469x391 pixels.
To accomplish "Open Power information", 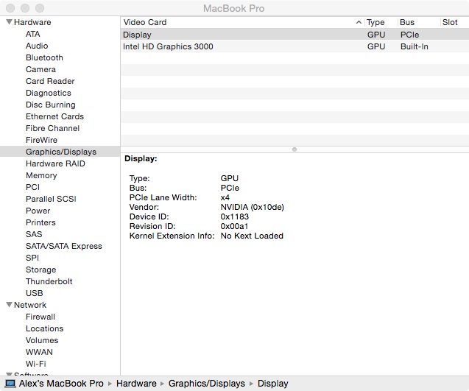I will point(38,211).
